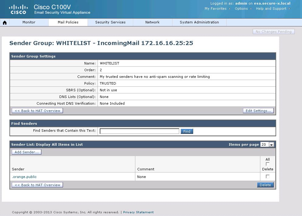Screen dimensions: 302x216
Task: Open the System Administration menu
Action: 199,22
